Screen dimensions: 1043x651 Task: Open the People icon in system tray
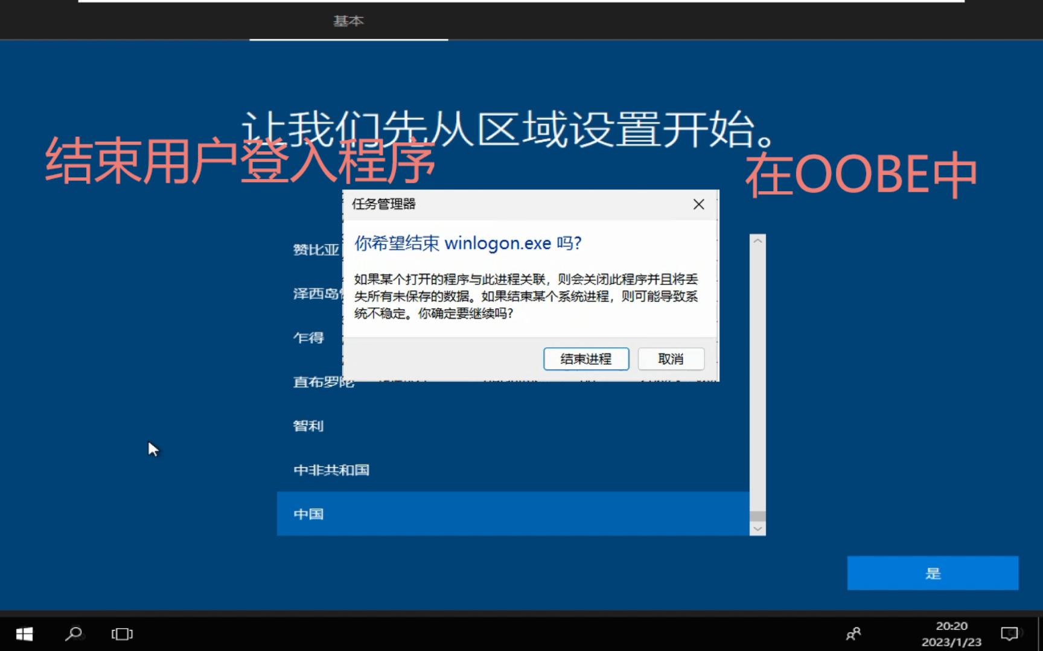(x=853, y=634)
